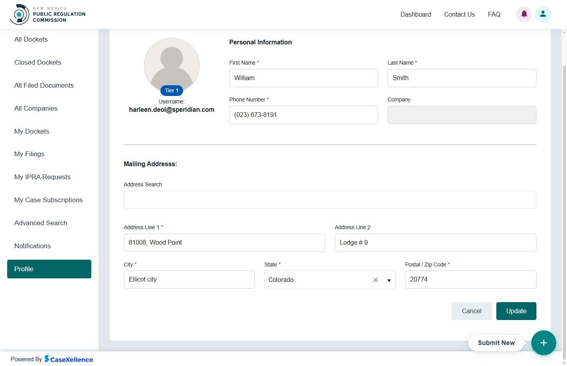This screenshot has height=366, width=567.
Task: Click the disabled Company field
Action: tap(462, 115)
